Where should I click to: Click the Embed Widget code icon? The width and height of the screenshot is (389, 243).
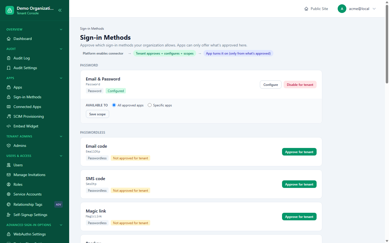click(x=9, y=126)
